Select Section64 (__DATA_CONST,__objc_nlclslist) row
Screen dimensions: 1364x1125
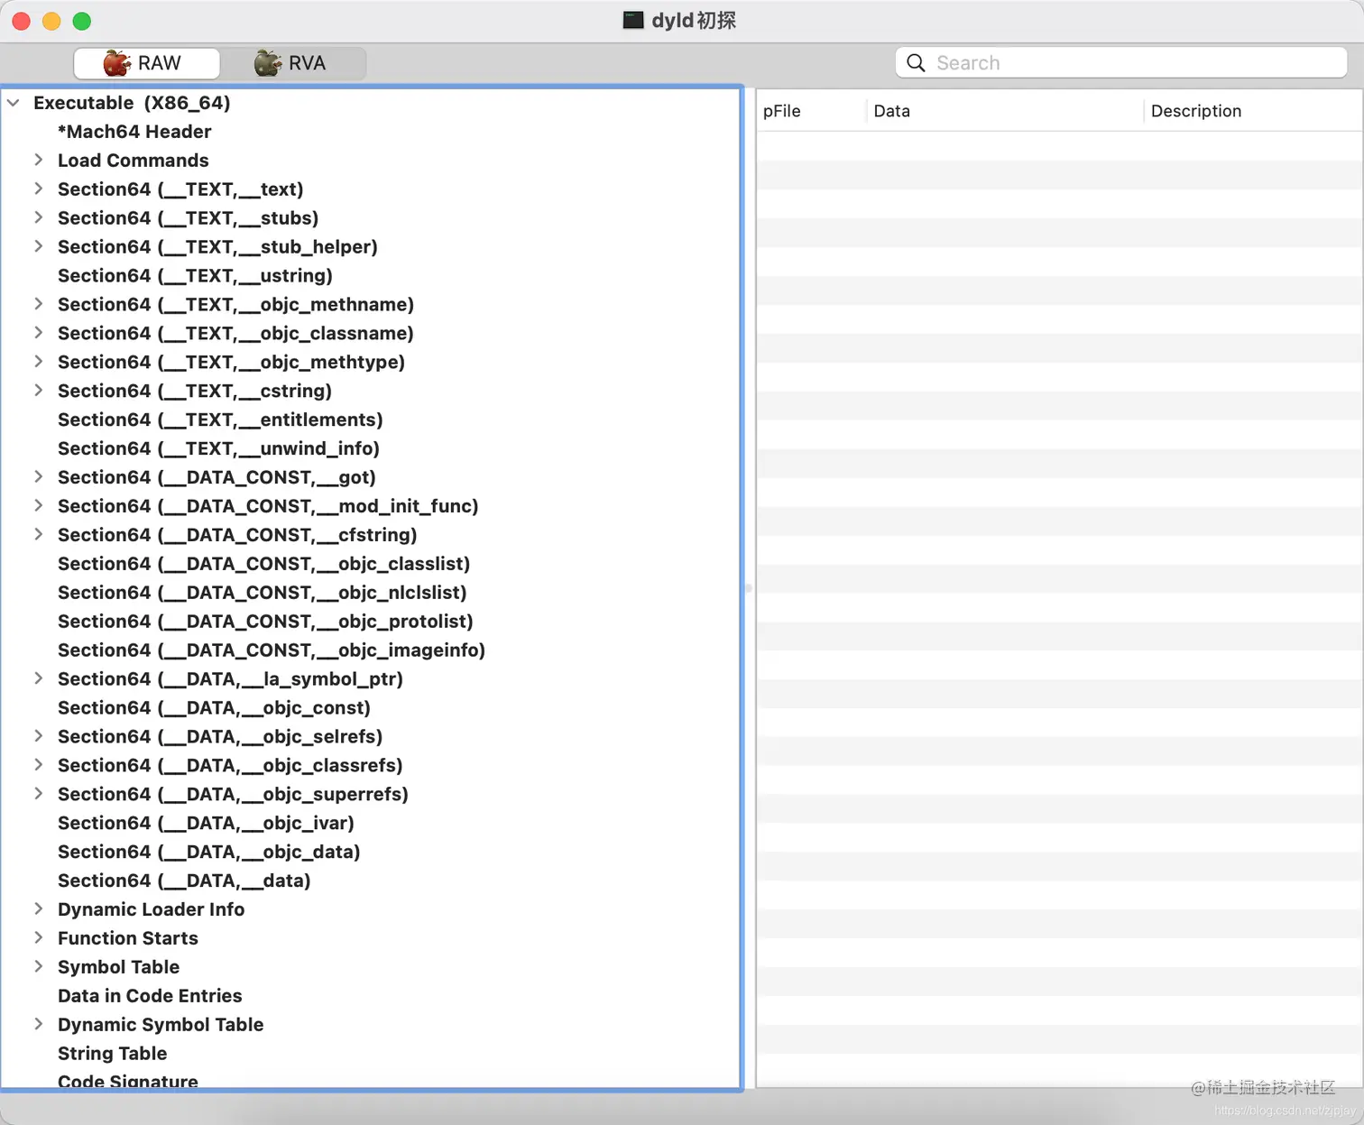[371, 593]
